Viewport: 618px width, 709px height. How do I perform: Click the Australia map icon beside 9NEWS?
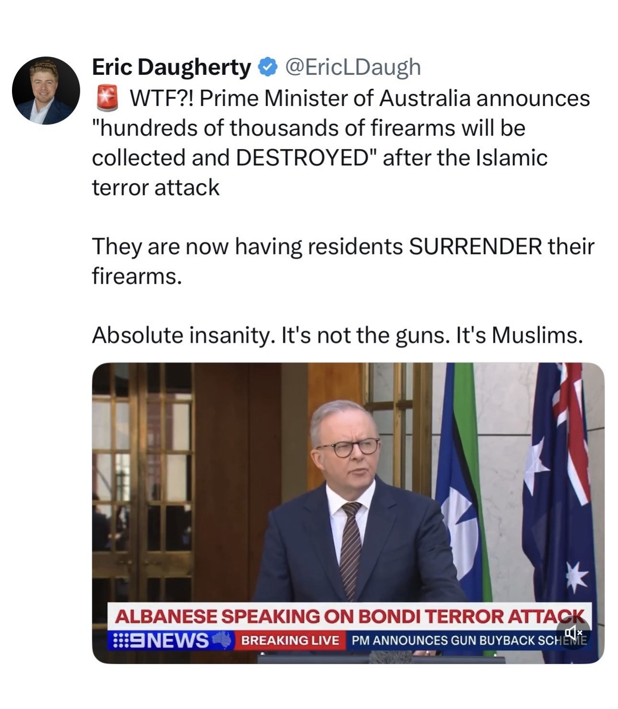pos(222,639)
